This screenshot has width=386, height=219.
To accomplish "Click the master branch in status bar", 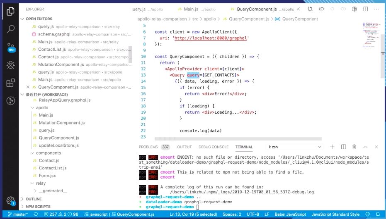I will coord(18,214).
